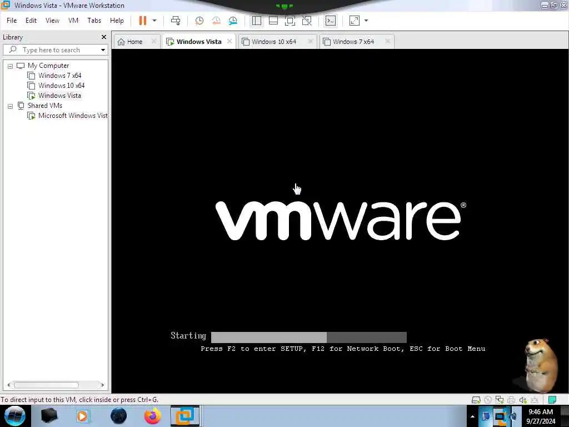Pause the virtual machine with the pause button
Viewport: 569px width, 427px height.
(x=143, y=21)
